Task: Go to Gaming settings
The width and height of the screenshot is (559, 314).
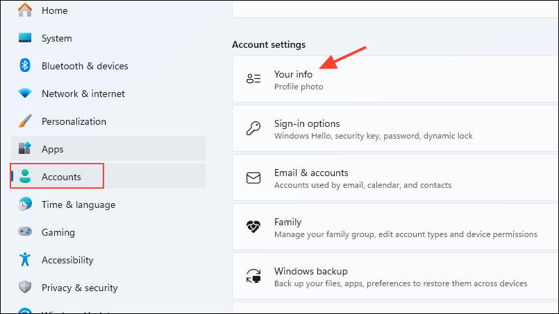Action: pos(108,232)
